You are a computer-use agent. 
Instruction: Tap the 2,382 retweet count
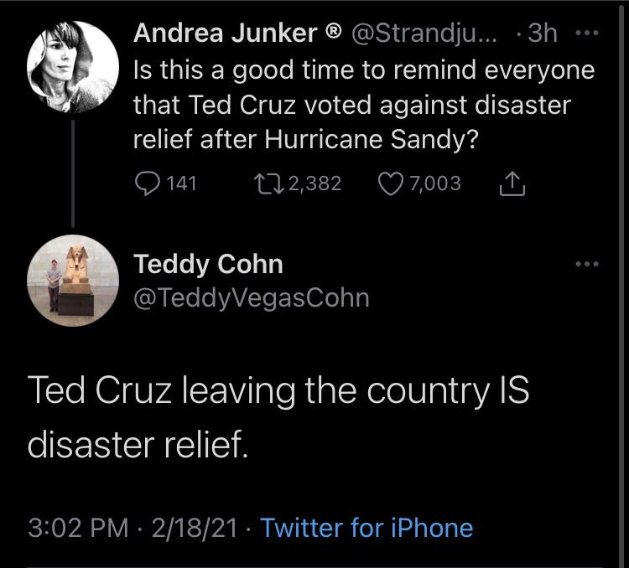pyautogui.click(x=314, y=183)
